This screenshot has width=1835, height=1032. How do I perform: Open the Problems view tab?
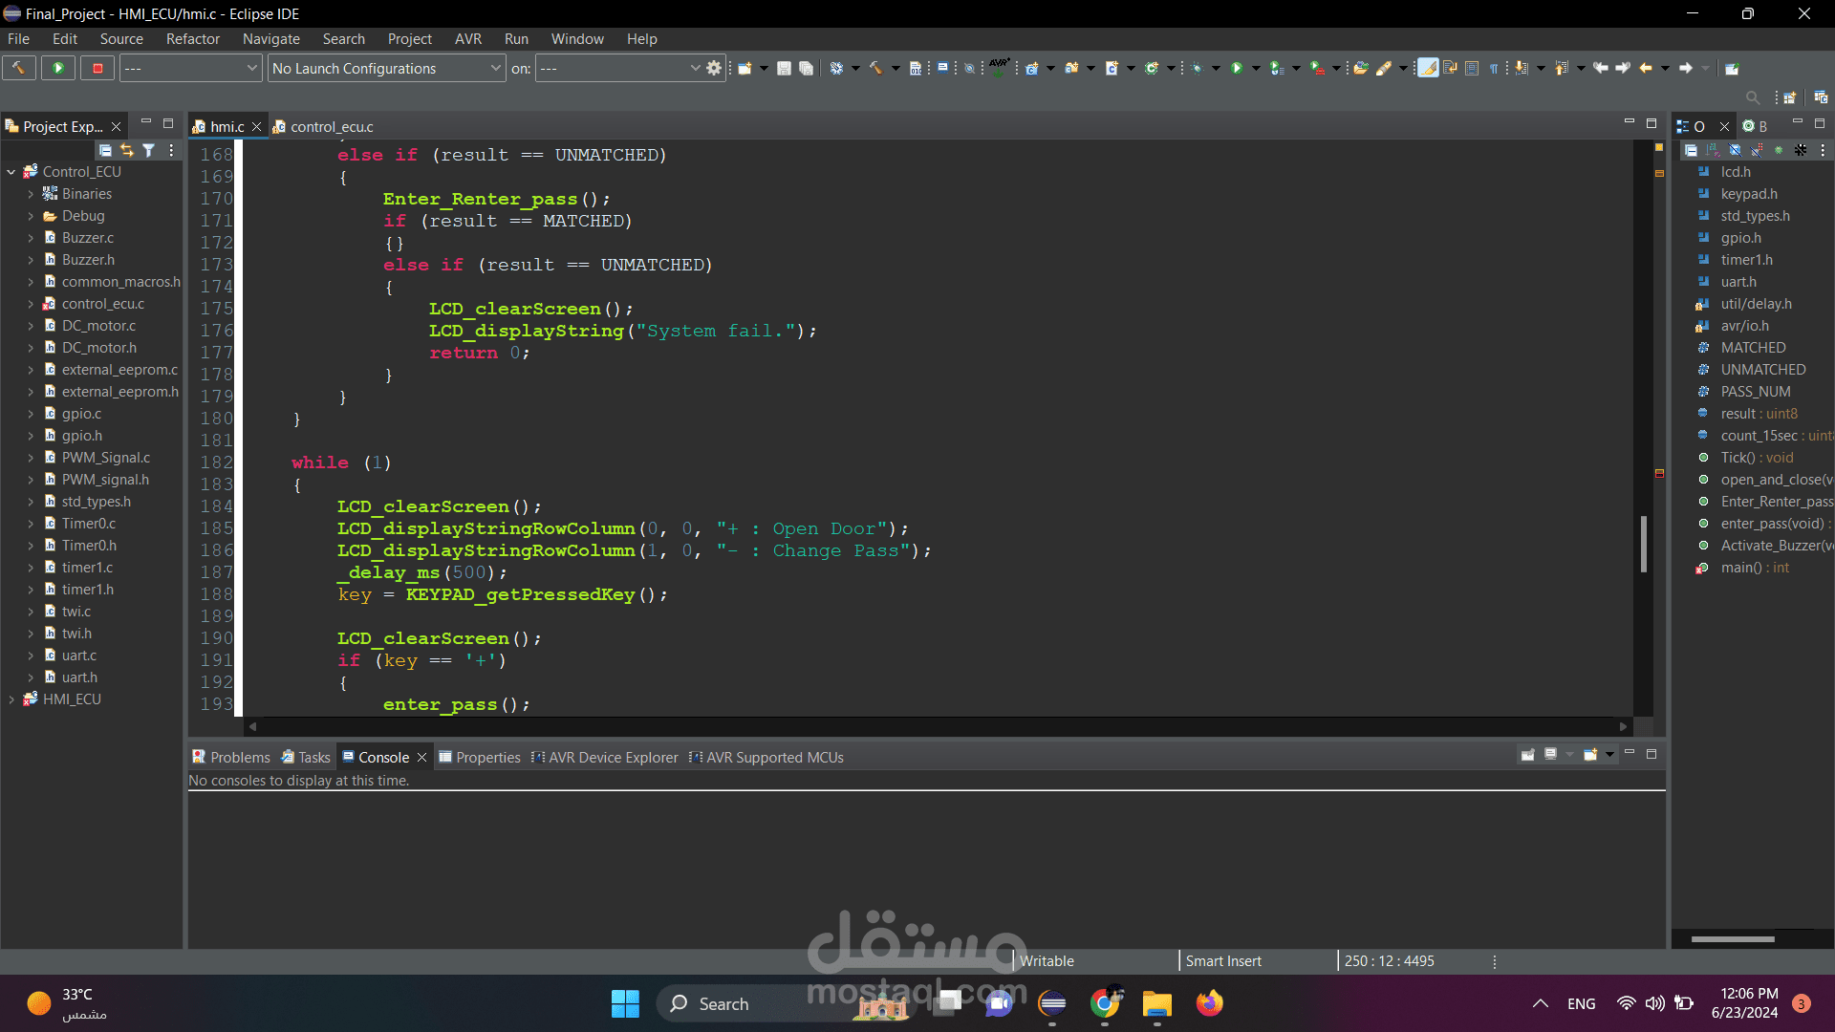click(x=239, y=757)
